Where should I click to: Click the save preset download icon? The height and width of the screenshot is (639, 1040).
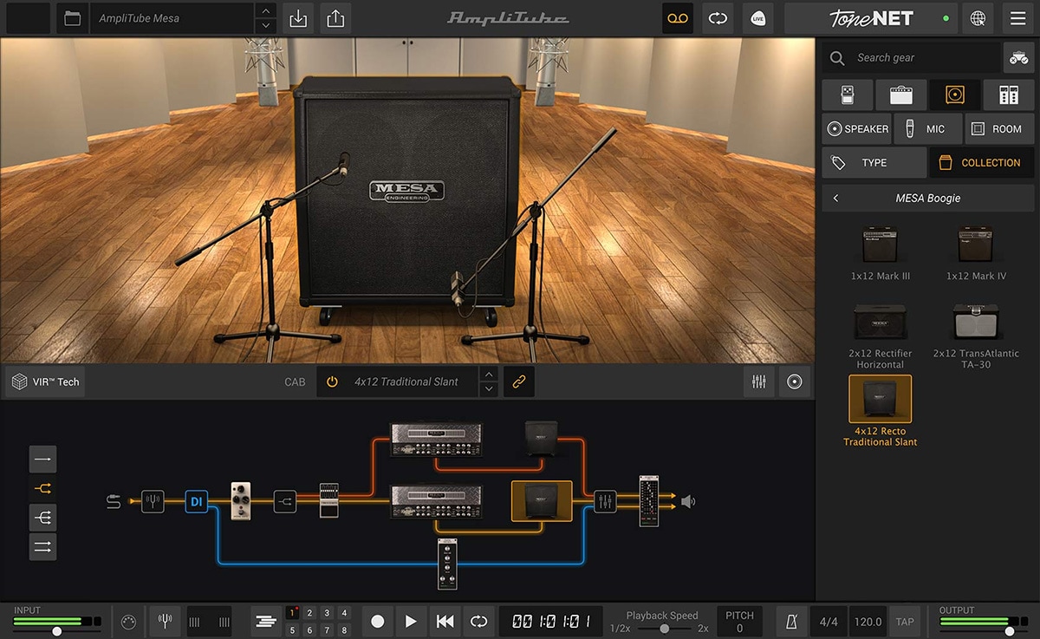(298, 18)
